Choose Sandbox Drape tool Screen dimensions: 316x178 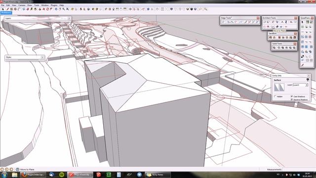point(287,38)
